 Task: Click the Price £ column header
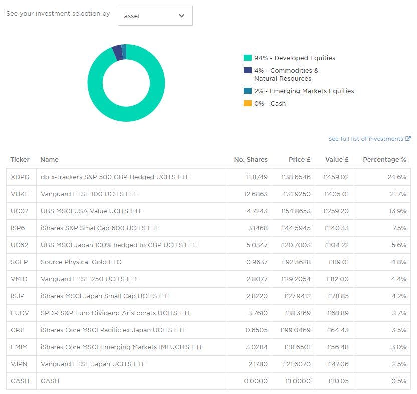[x=299, y=160]
